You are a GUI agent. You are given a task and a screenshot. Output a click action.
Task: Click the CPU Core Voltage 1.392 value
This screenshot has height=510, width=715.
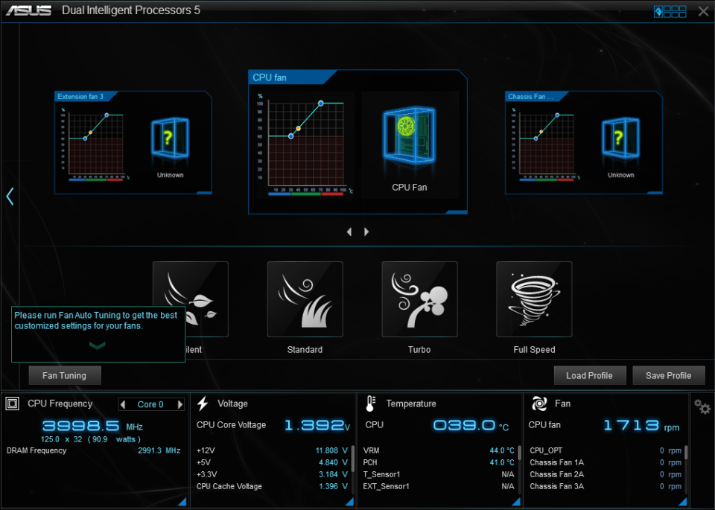317,425
